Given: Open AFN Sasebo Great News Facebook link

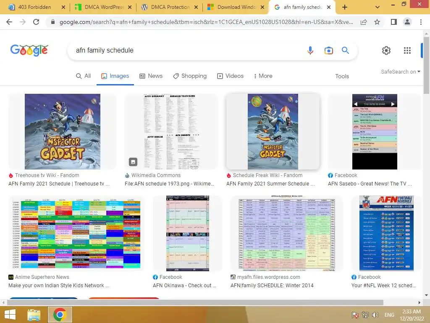Looking at the screenshot, I should tap(370, 184).
